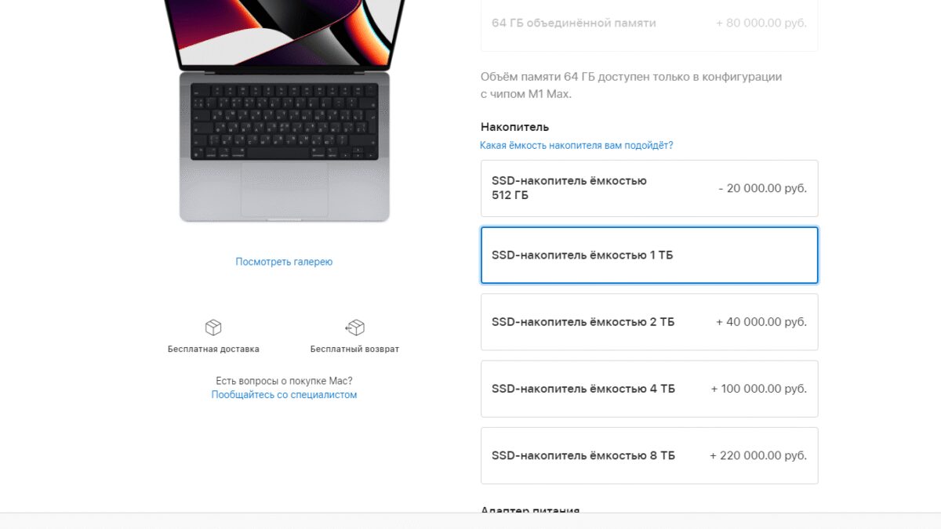Select the 512 ГБ SSD storage option
941x529 pixels.
click(x=649, y=188)
